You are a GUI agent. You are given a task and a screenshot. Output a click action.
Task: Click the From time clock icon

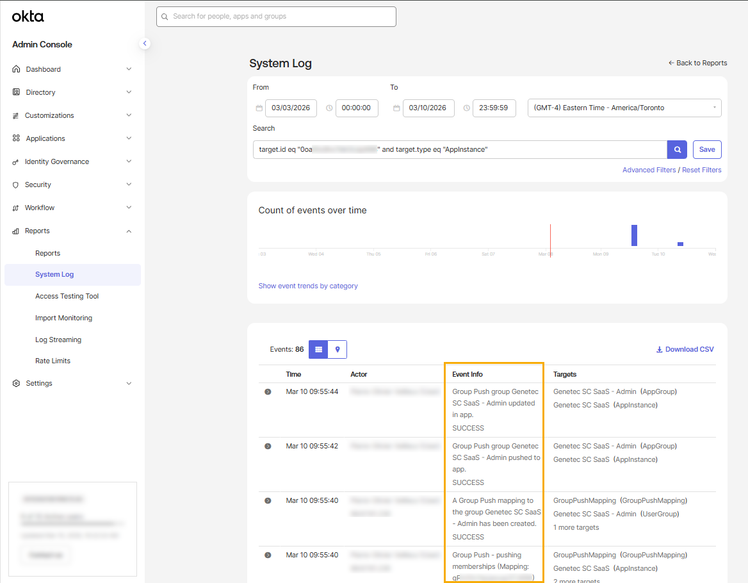329,108
